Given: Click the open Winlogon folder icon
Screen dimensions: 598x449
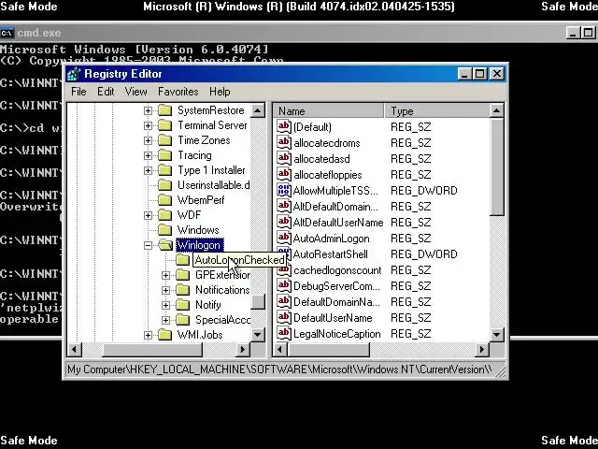Looking at the screenshot, I should (165, 245).
